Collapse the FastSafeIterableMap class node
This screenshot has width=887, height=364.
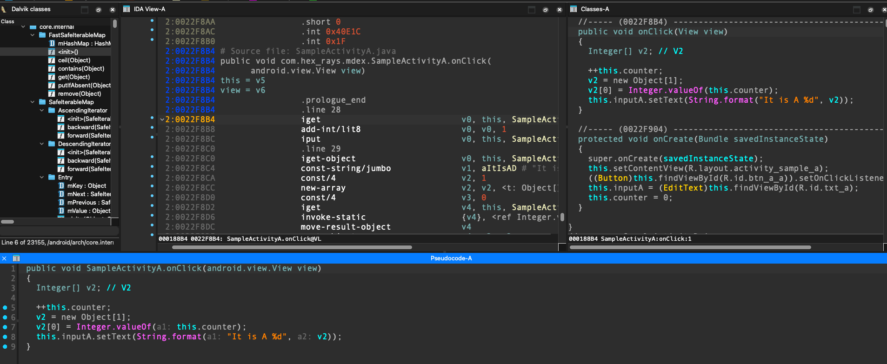pyautogui.click(x=33, y=35)
